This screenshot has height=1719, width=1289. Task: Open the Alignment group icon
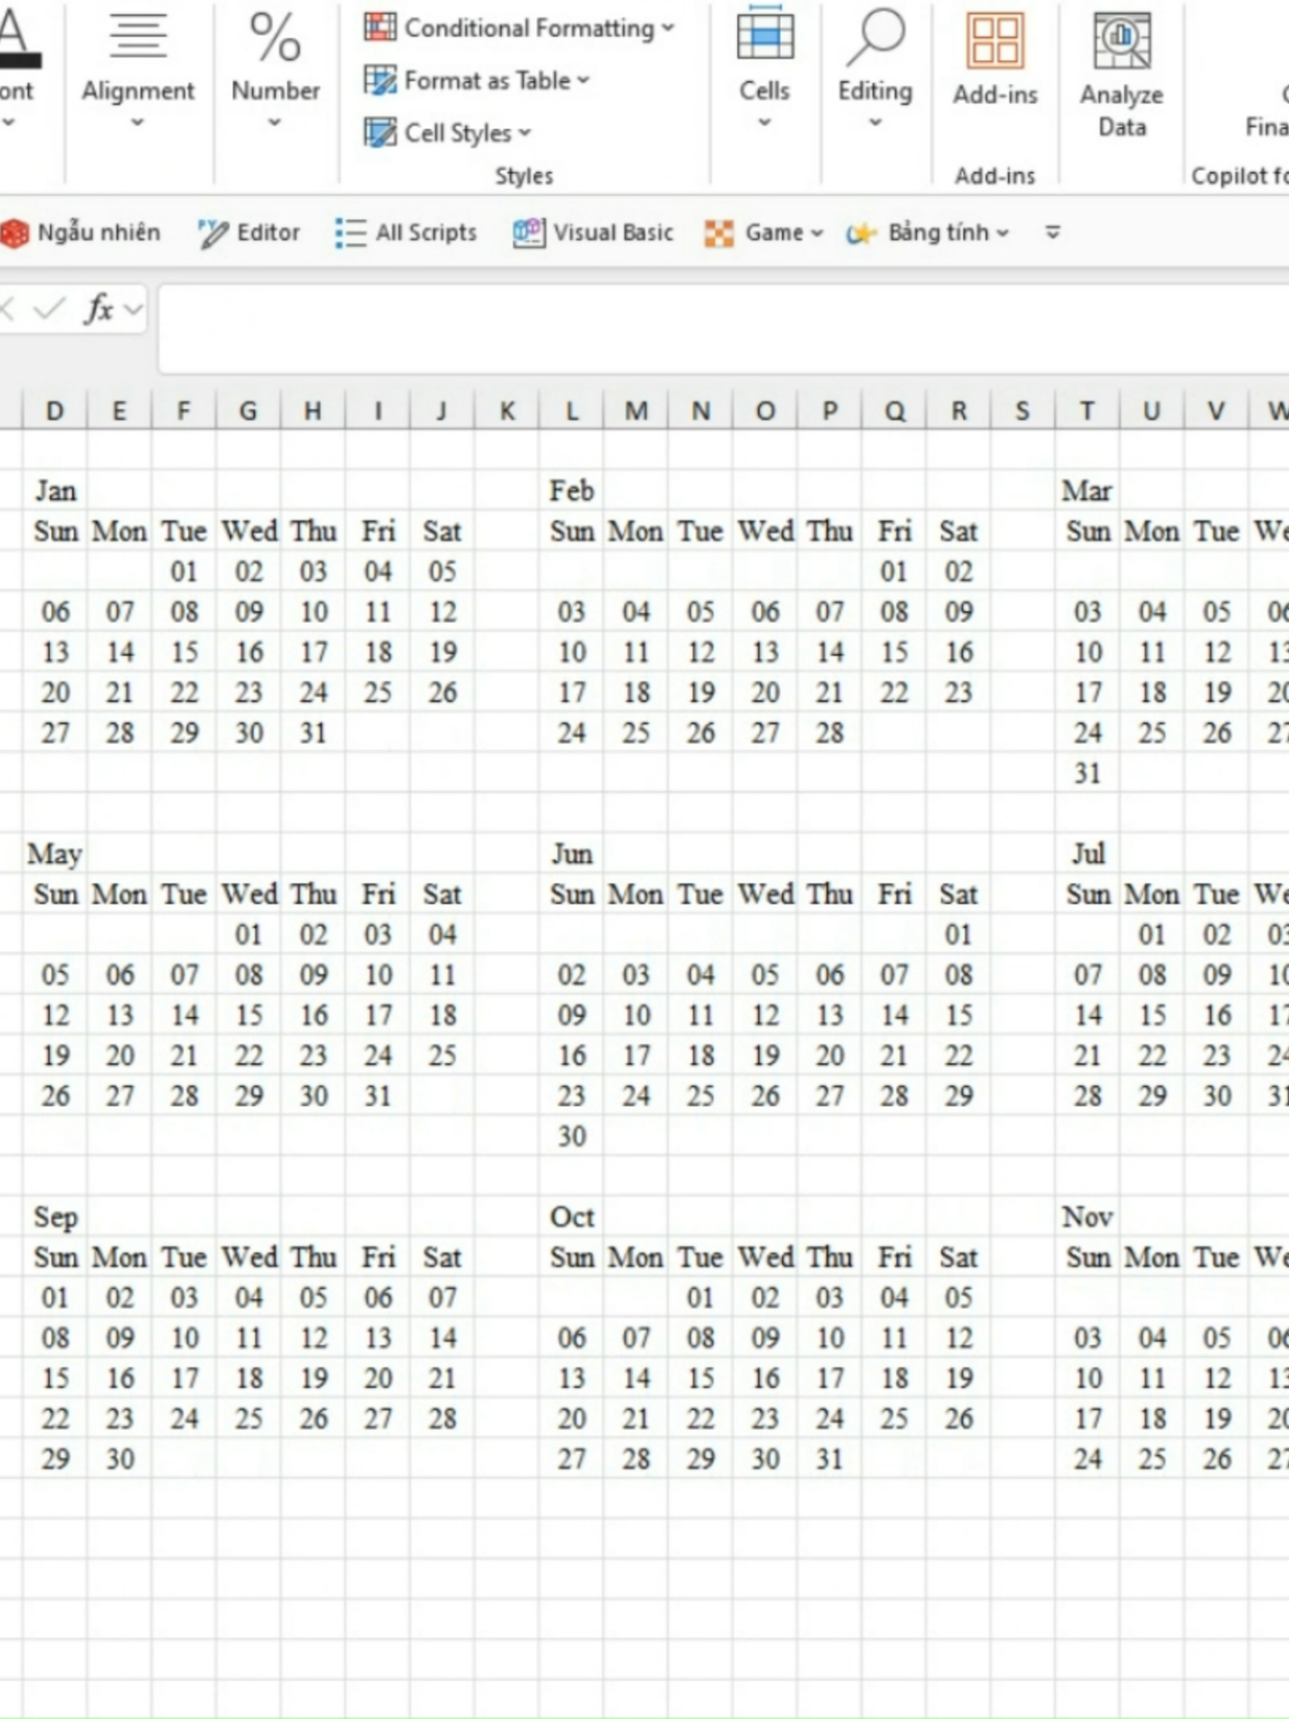pos(137,36)
